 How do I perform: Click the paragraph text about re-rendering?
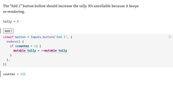71,9
